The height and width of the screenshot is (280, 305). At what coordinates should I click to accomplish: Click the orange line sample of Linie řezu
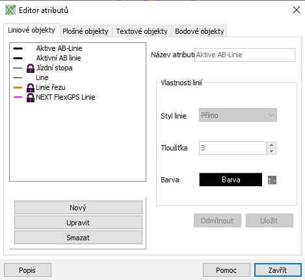(18, 88)
